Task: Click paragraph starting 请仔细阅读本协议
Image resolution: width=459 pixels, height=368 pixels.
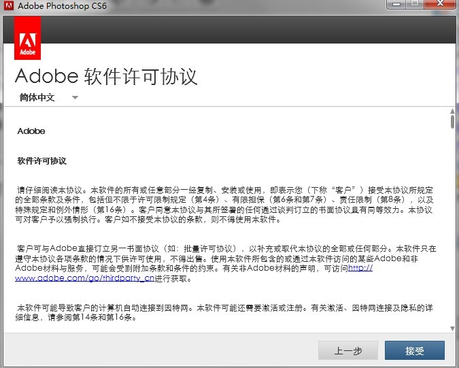Action: point(224,205)
